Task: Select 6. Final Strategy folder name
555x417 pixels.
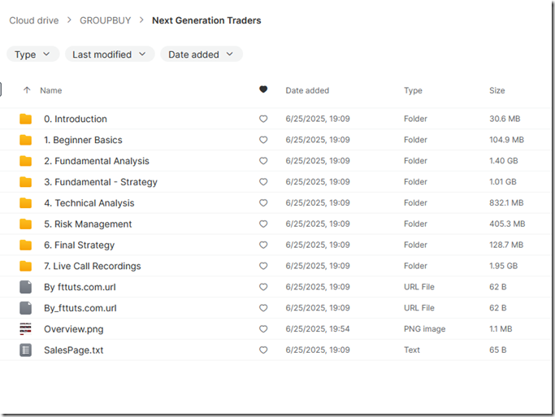Action: pos(80,245)
